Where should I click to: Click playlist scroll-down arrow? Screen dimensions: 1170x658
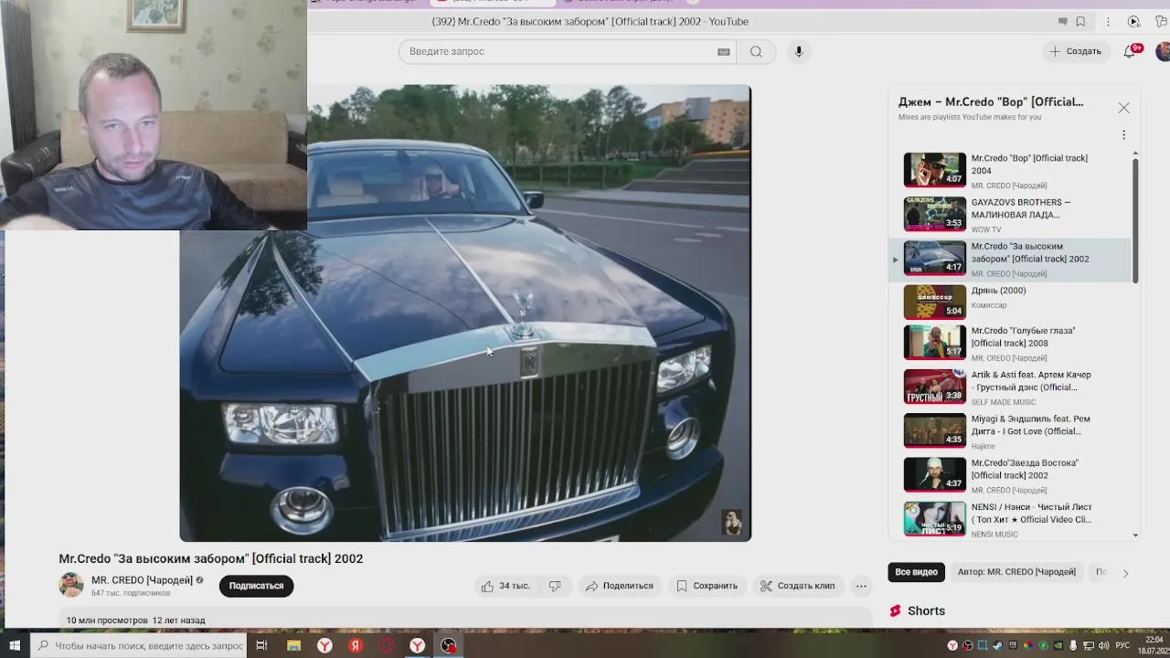pyautogui.click(x=1135, y=536)
